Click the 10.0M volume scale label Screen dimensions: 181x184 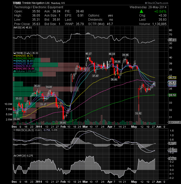pos(8,104)
